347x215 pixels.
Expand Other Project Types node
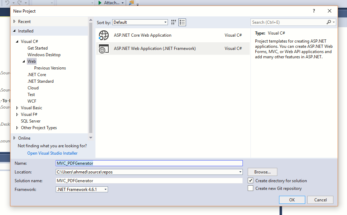17,128
